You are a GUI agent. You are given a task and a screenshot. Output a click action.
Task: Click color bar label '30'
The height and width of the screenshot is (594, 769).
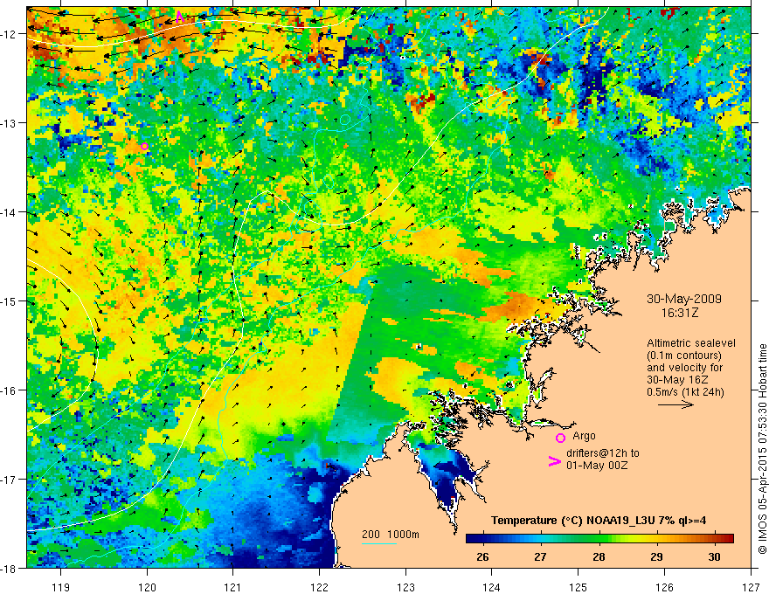(715, 556)
